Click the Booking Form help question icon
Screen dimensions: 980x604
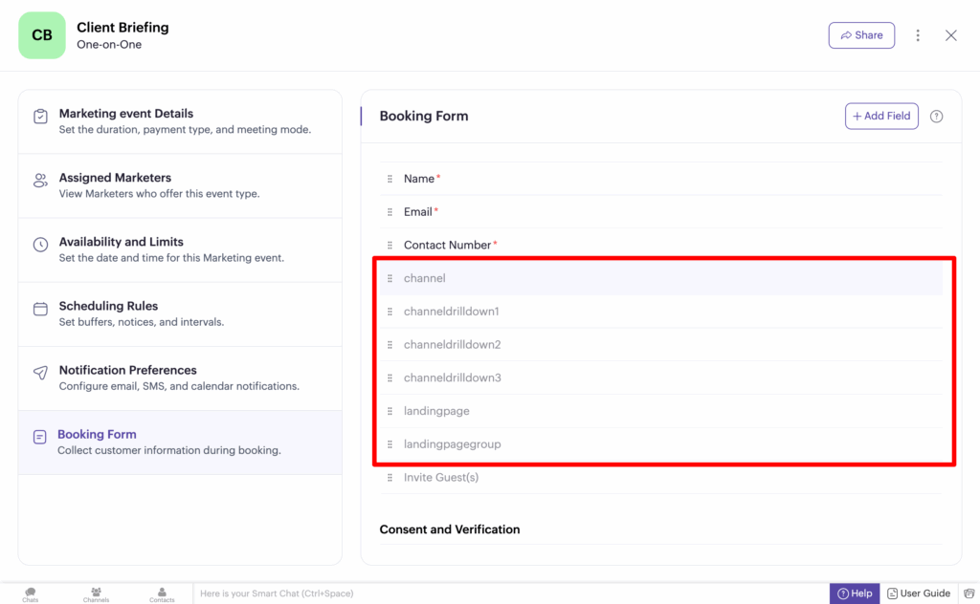pyautogui.click(x=936, y=117)
